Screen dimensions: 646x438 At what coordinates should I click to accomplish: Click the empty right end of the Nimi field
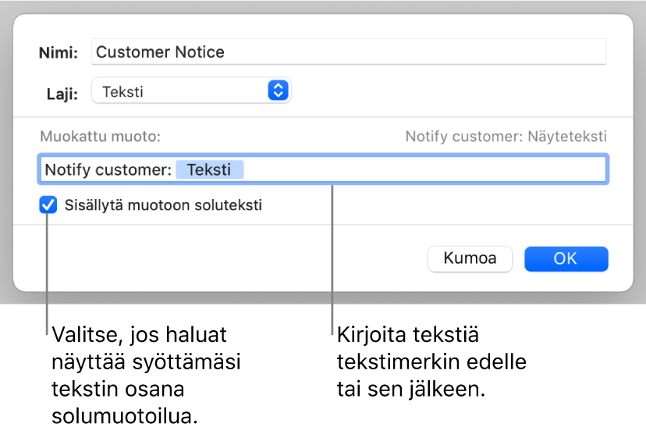coord(546,52)
